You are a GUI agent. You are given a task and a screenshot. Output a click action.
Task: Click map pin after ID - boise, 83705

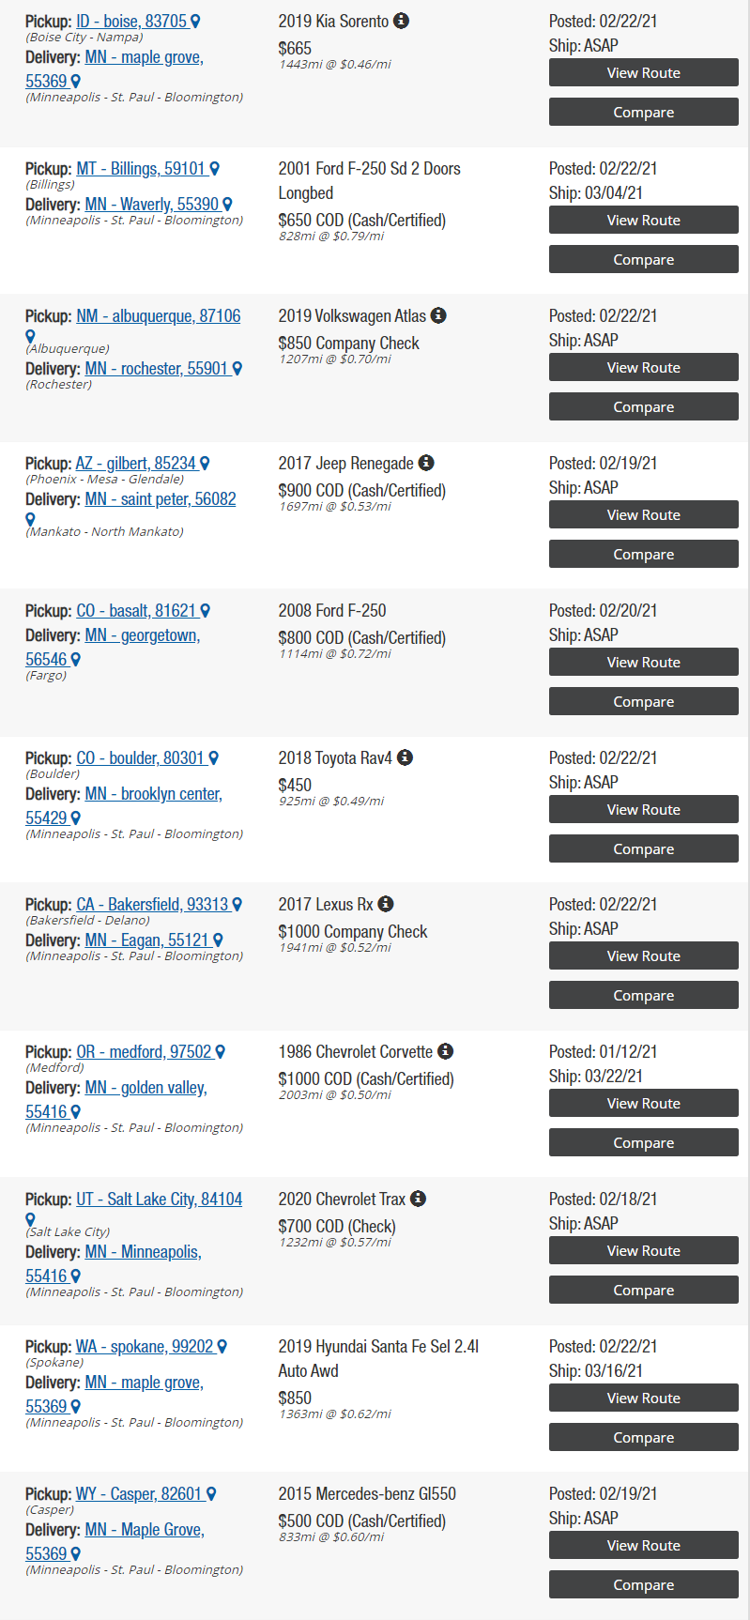point(195,22)
